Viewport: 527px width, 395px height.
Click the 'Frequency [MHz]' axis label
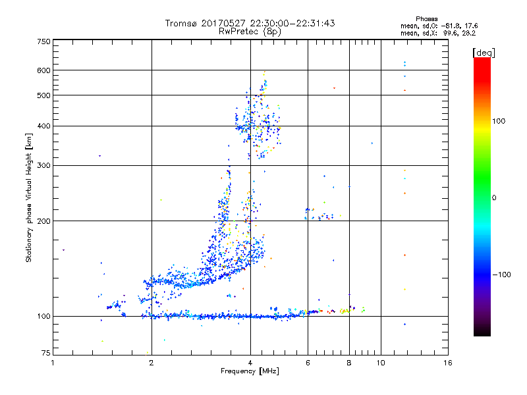[x=250, y=371]
